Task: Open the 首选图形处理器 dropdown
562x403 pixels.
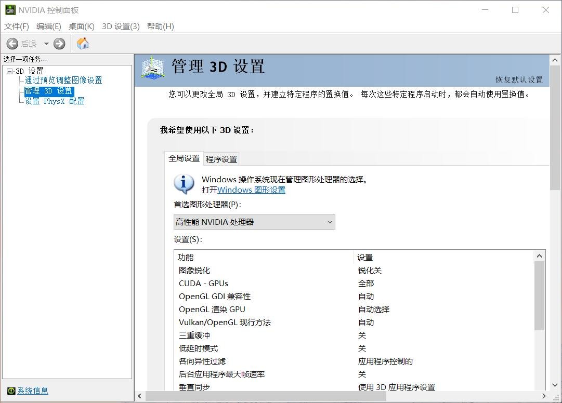Action: [254, 222]
